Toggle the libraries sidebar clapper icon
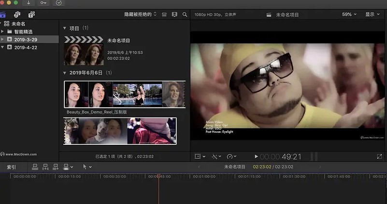 [4, 14]
